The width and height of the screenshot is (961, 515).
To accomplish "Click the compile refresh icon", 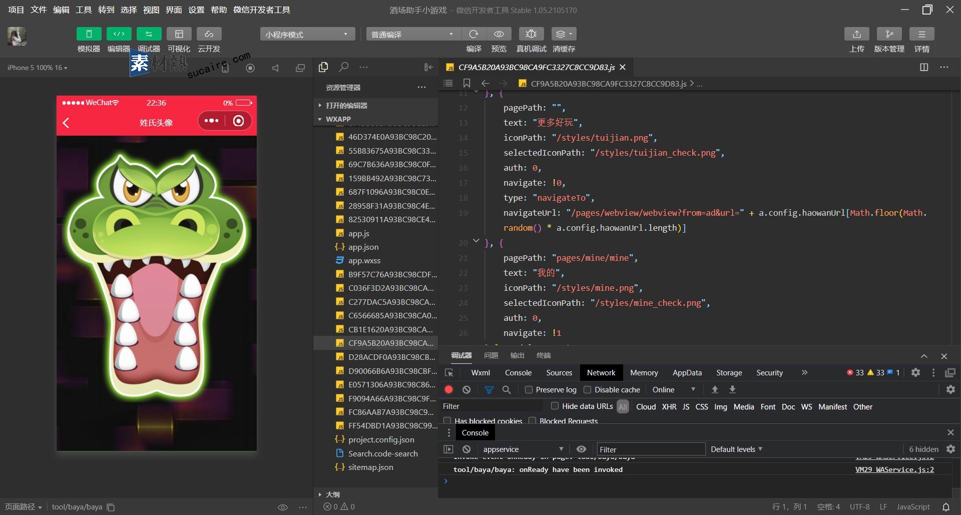I will tap(473, 34).
